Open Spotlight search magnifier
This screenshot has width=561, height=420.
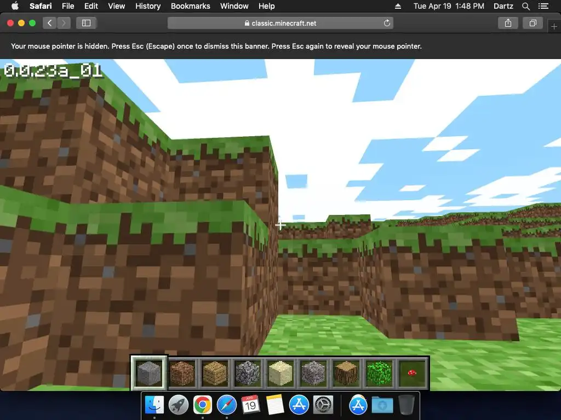526,6
